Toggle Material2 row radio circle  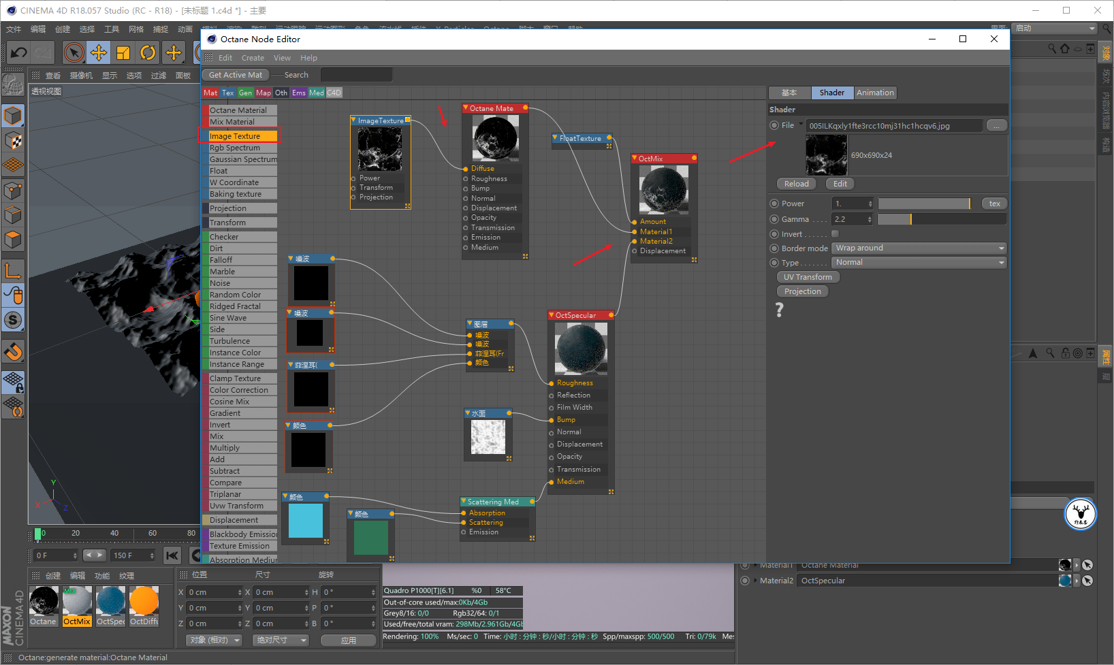tap(745, 581)
